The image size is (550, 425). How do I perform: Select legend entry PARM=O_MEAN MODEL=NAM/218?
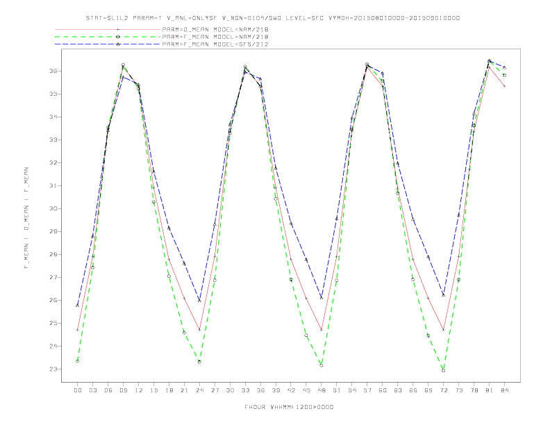[x=215, y=29]
